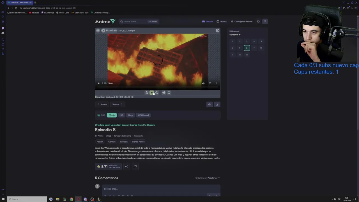Click the report flag icon

135,167
